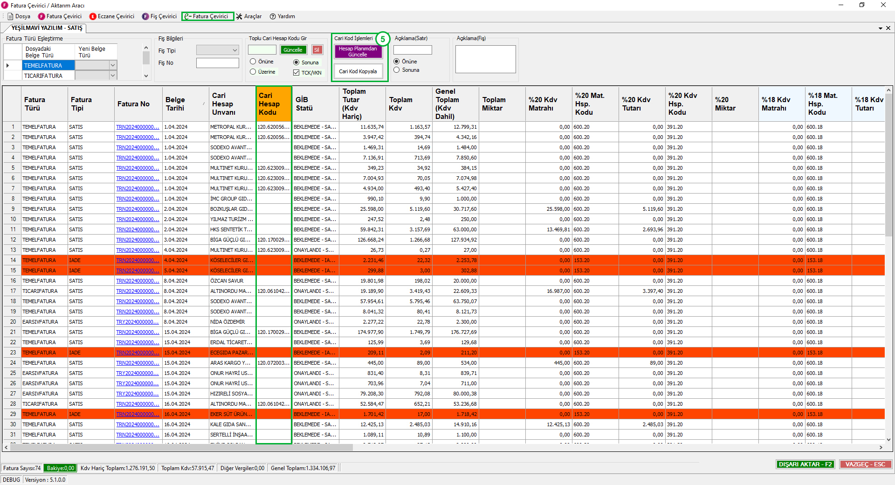Screen dimensions: 895x485
Task: Choose Sonuna under Açıklama(Satır)
Action: click(397, 70)
